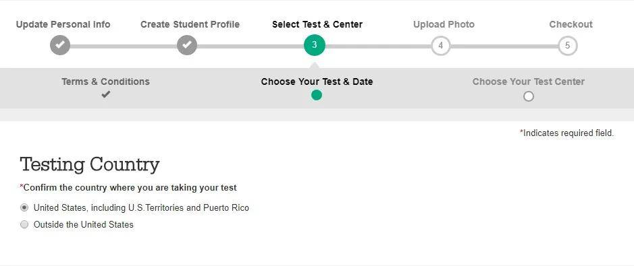Image resolution: width=634 pixels, height=266 pixels.
Task: Click the green dot under Choose Your Test & Date
Action: pyautogui.click(x=317, y=95)
